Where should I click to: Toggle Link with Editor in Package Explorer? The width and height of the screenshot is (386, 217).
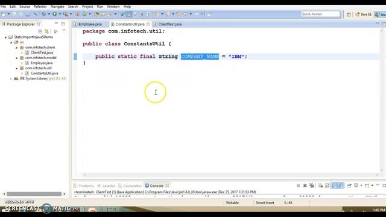click(46, 31)
